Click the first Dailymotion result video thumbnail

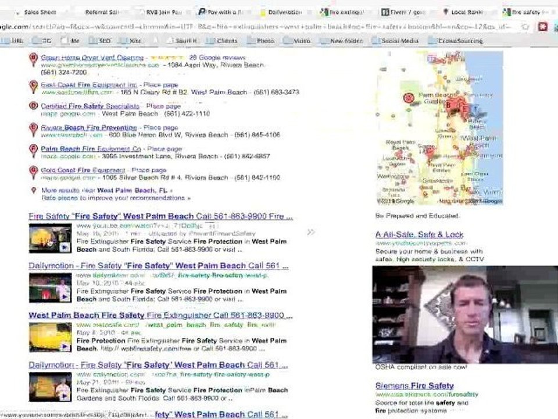[50, 288]
